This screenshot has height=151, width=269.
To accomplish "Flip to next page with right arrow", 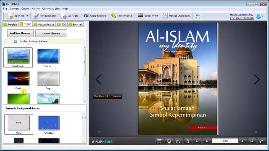I will tap(257, 79).
